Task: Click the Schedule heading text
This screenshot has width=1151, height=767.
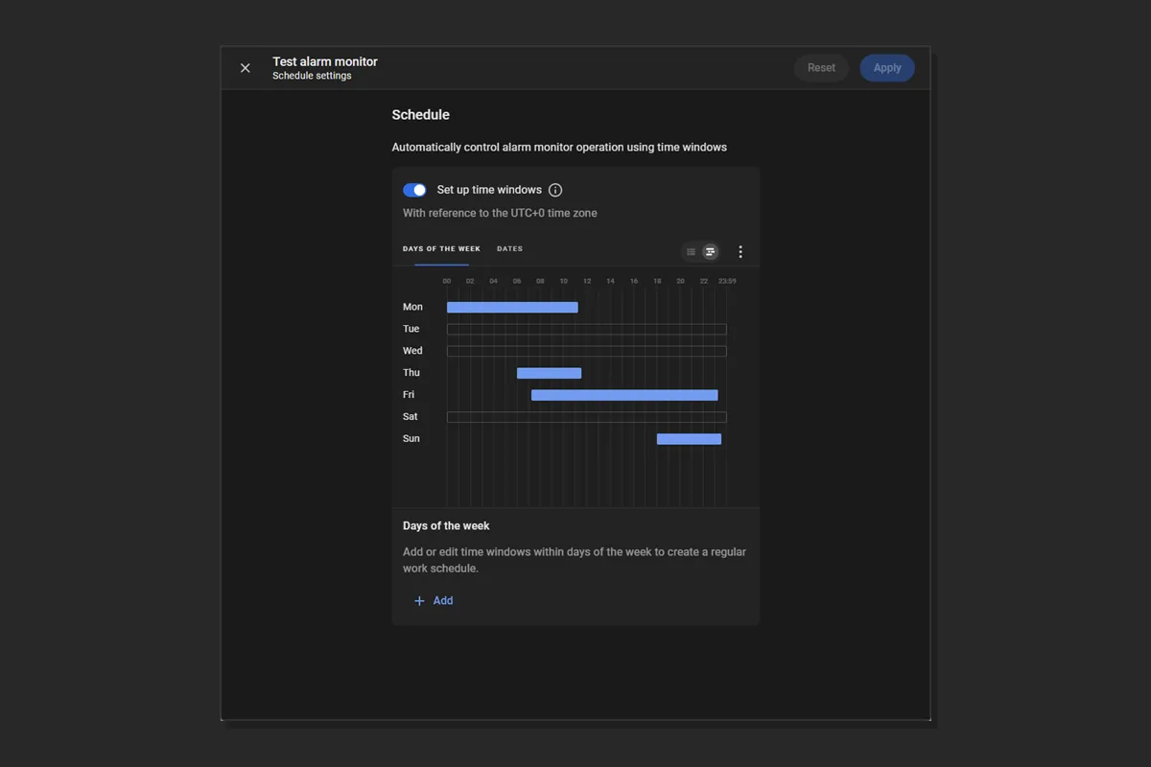Action: click(x=420, y=115)
